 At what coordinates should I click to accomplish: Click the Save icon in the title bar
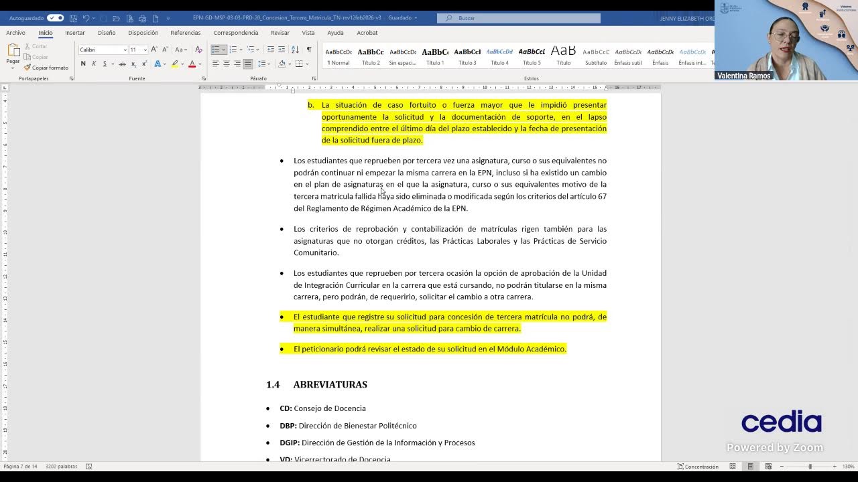[73, 18]
